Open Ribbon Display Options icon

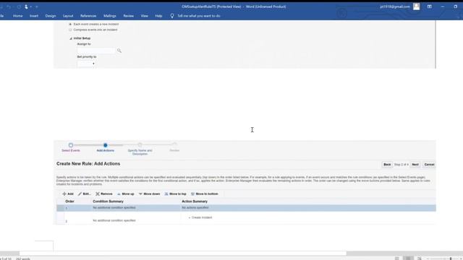click(429, 6)
